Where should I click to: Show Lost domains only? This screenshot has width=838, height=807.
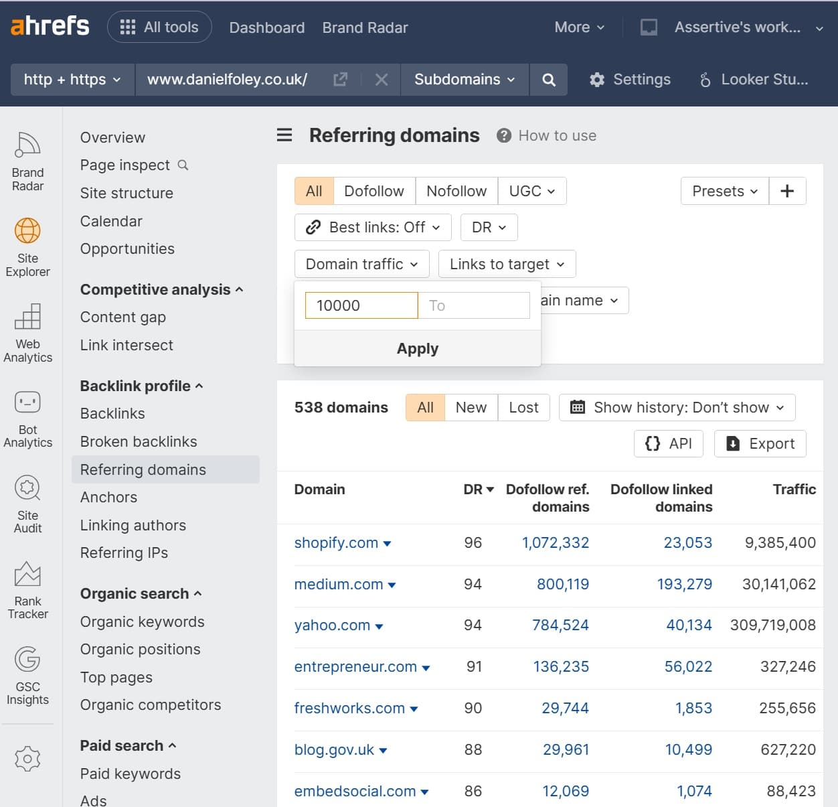tap(523, 407)
